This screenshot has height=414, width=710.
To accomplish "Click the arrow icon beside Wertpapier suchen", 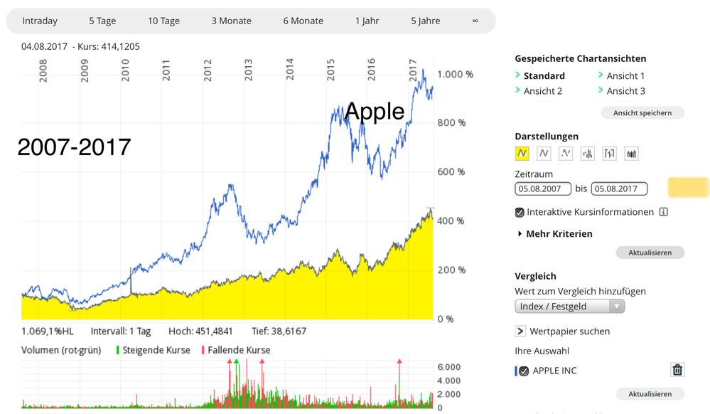I will pyautogui.click(x=521, y=331).
